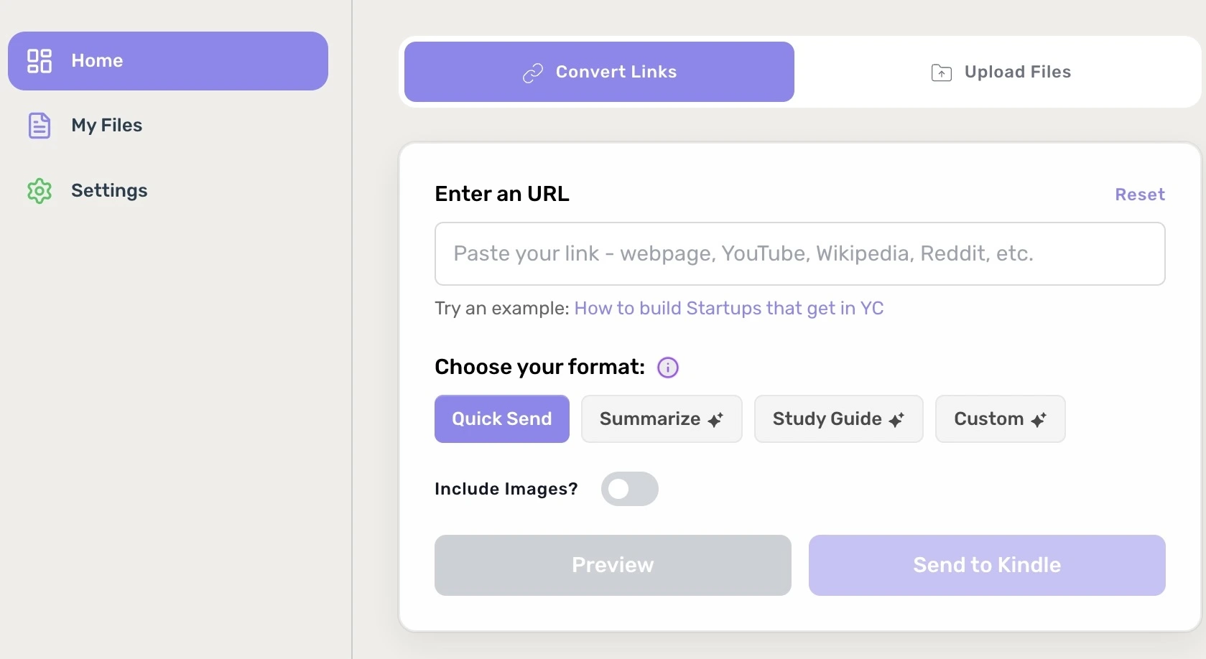Switch to the Convert Links tab
Screen dimensions: 1206x659
click(599, 72)
